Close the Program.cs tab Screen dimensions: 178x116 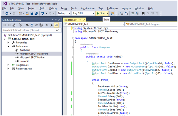(x=84, y=20)
